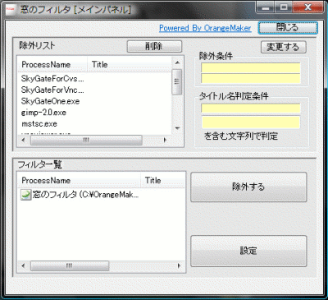The width and height of the screenshot is (328, 300).
Task: Select mstsc.exe in exclusion list
Action: (39, 123)
